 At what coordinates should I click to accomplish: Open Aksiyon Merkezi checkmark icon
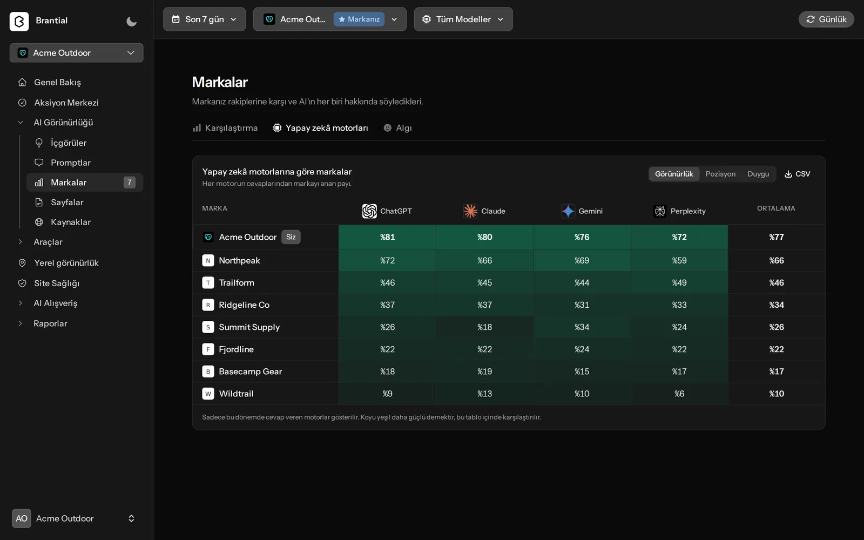(x=22, y=103)
